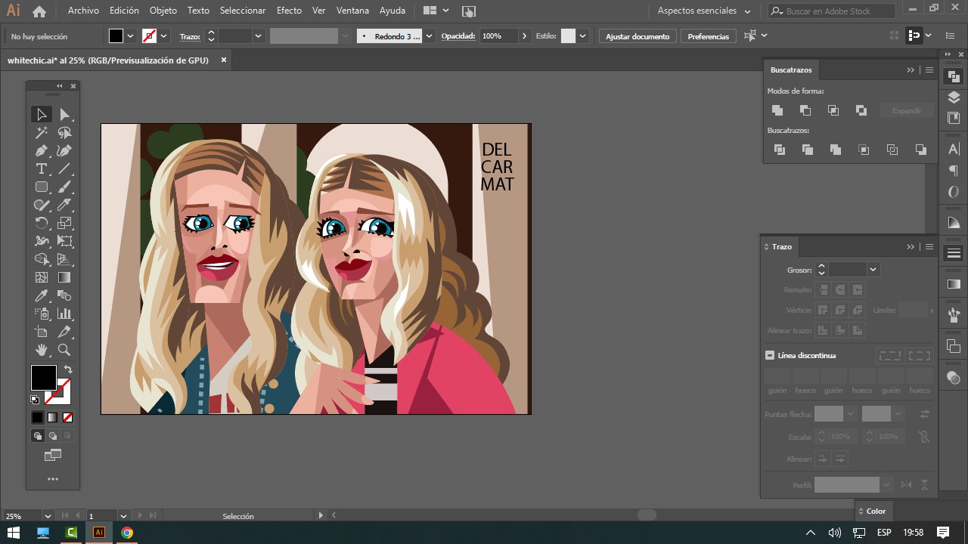Open the fill color dropdown in control bar

tap(130, 36)
